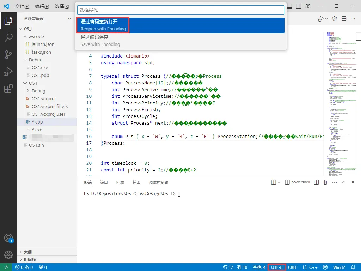Switch to the Debug Console (调试控制台) tab

(x=158, y=182)
